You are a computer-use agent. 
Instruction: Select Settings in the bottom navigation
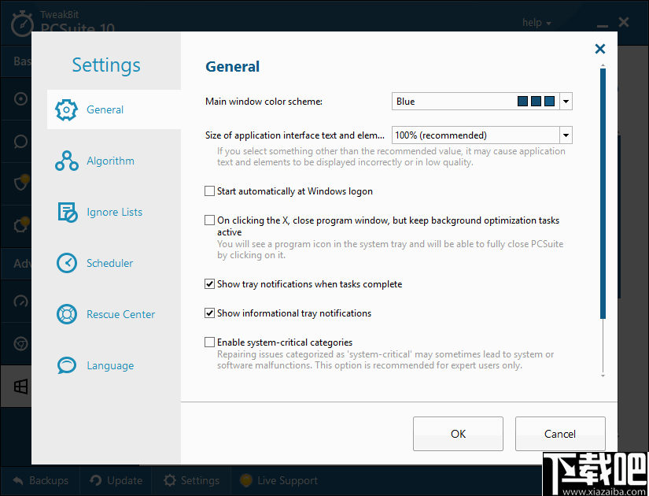pyautogui.click(x=191, y=480)
